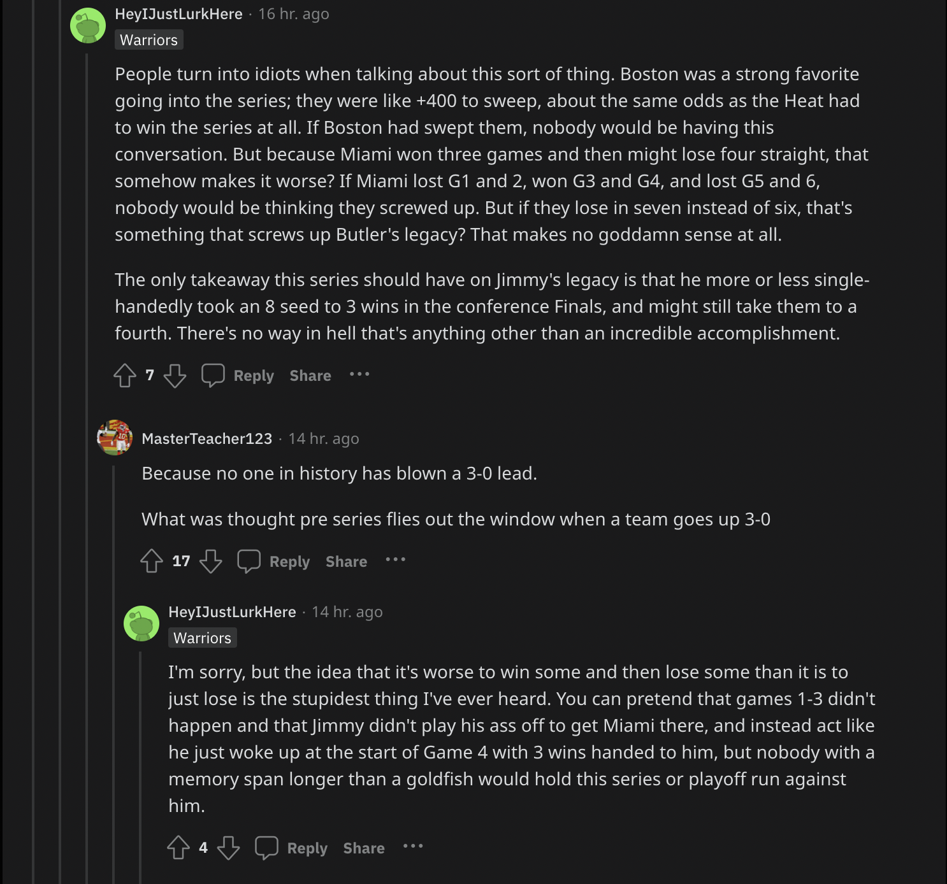Open HeyIJustLurkHere profile from top comment
Image resolution: width=947 pixels, height=884 pixels.
tap(178, 14)
